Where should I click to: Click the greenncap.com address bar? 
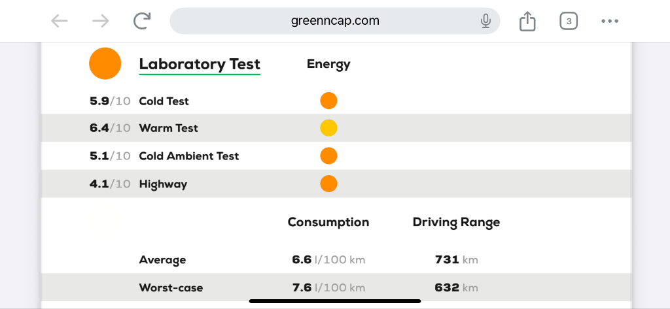pyautogui.click(x=335, y=21)
